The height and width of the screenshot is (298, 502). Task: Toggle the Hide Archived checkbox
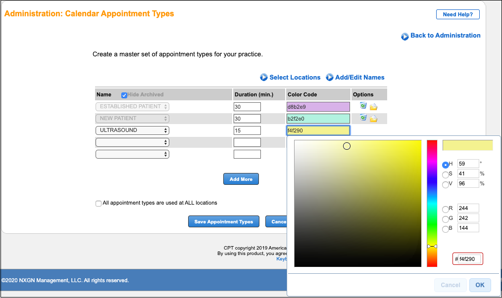[124, 94]
